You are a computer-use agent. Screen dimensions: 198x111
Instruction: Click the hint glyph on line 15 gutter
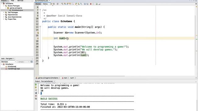[38, 33]
